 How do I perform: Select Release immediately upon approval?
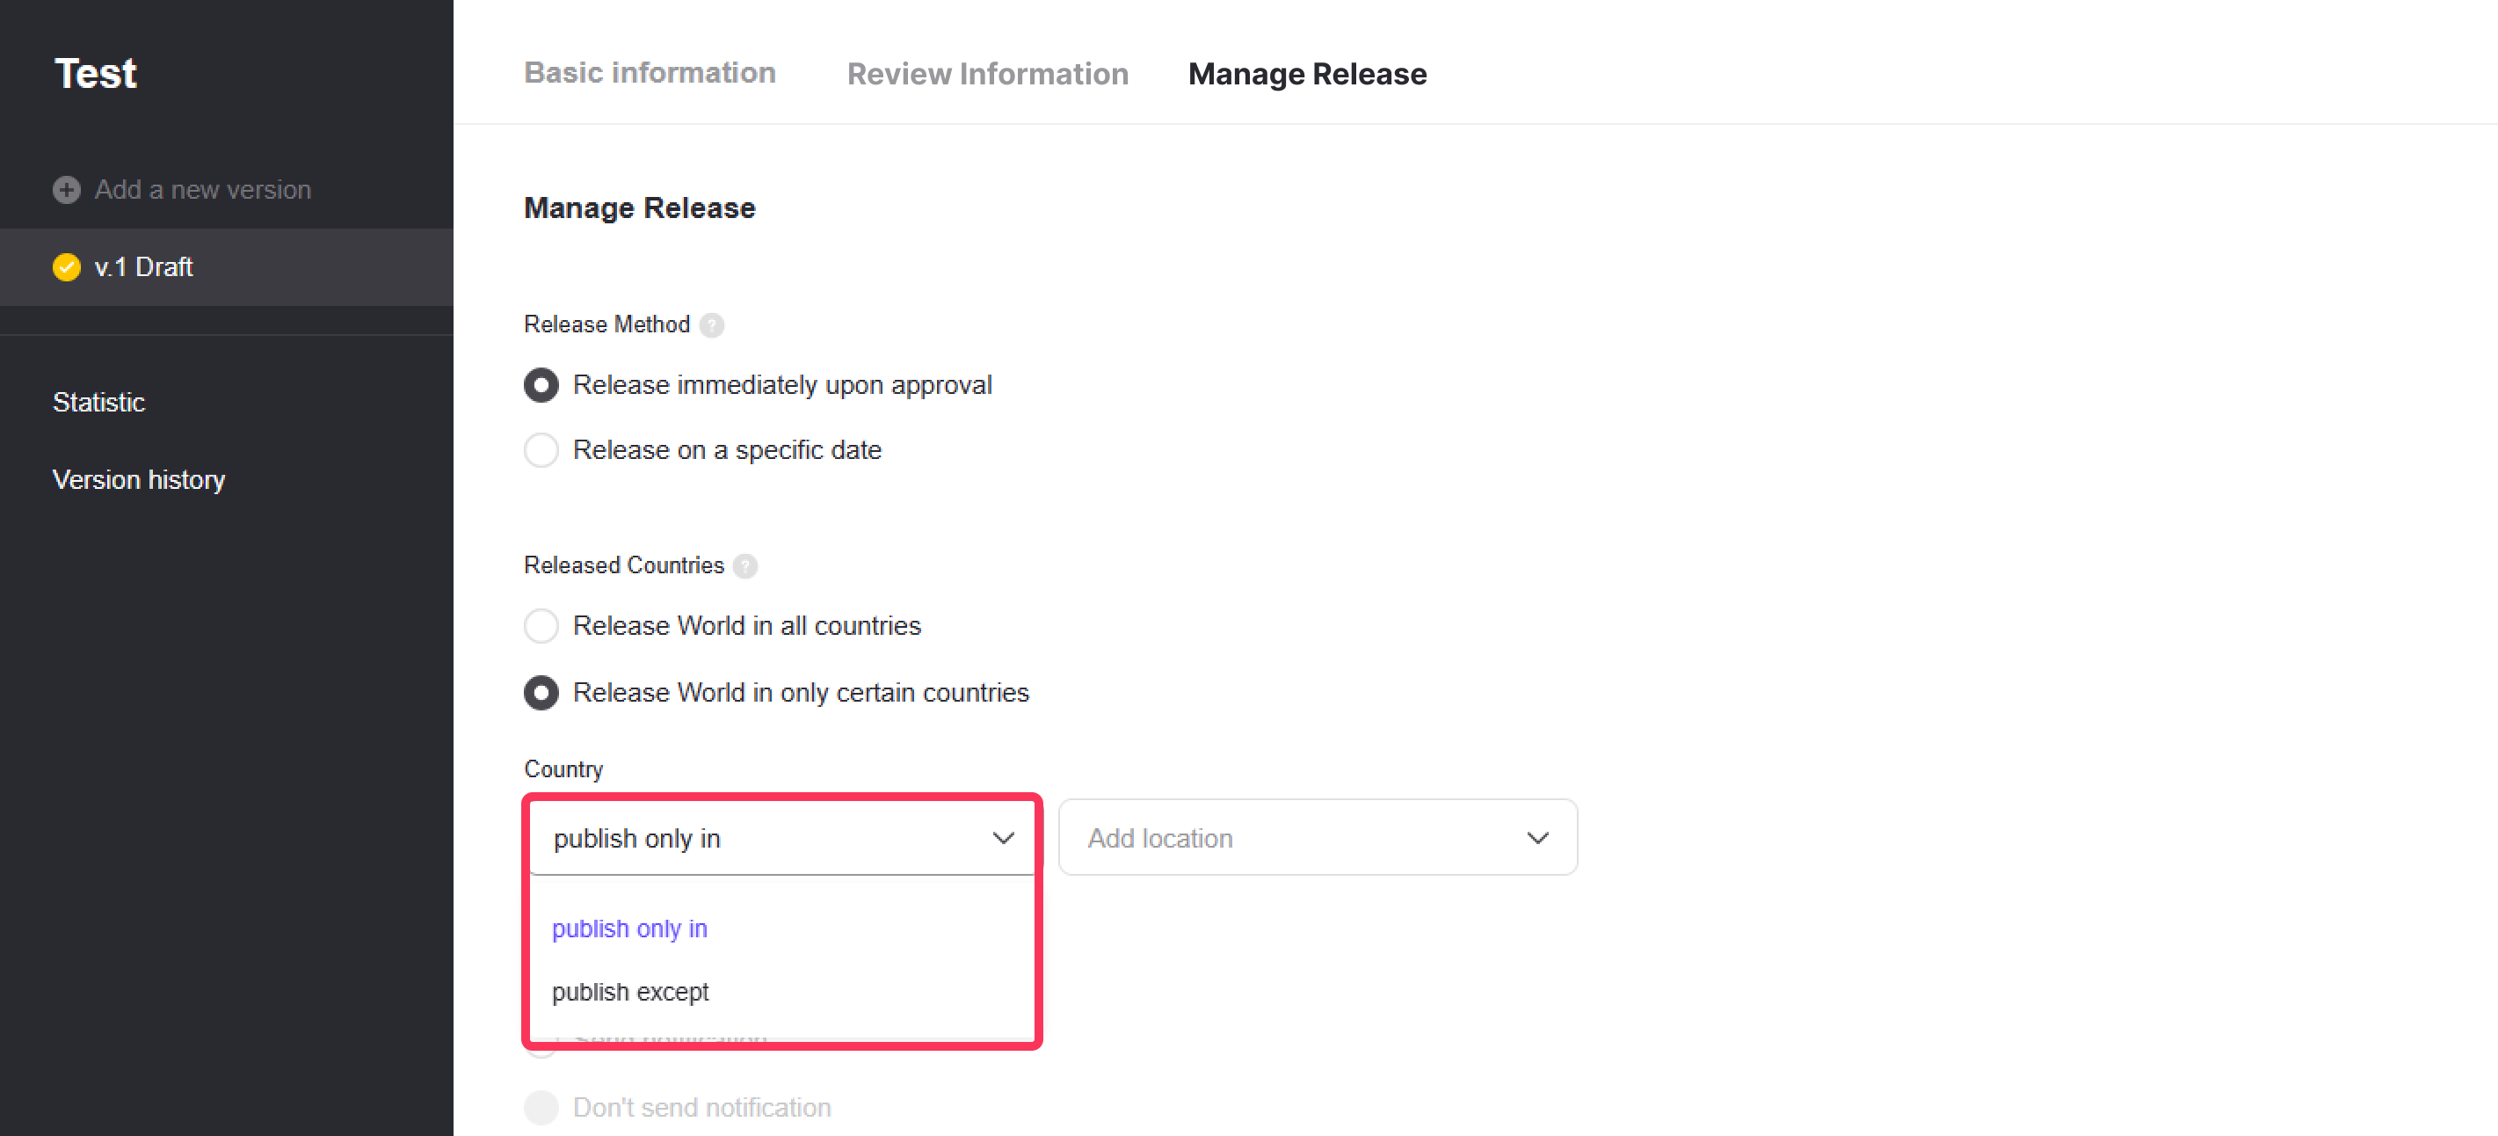point(541,385)
